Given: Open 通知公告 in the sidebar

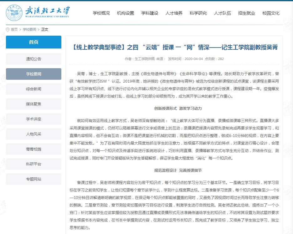Looking at the screenshot, I should tap(33, 59).
